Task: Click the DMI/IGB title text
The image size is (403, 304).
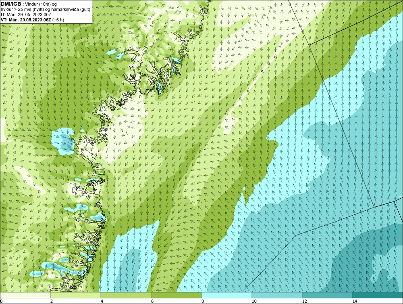Action: pos(10,4)
